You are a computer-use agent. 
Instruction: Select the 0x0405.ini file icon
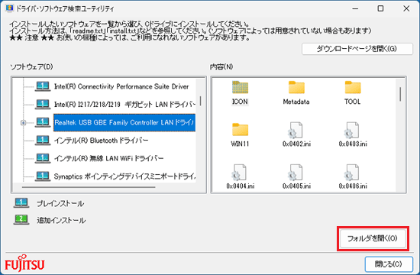[x=296, y=172]
